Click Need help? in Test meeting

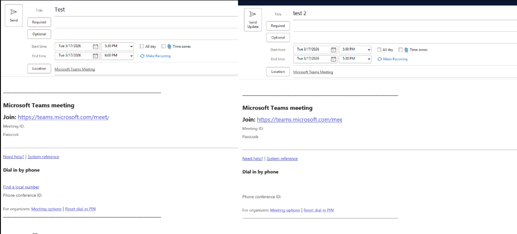(13, 157)
